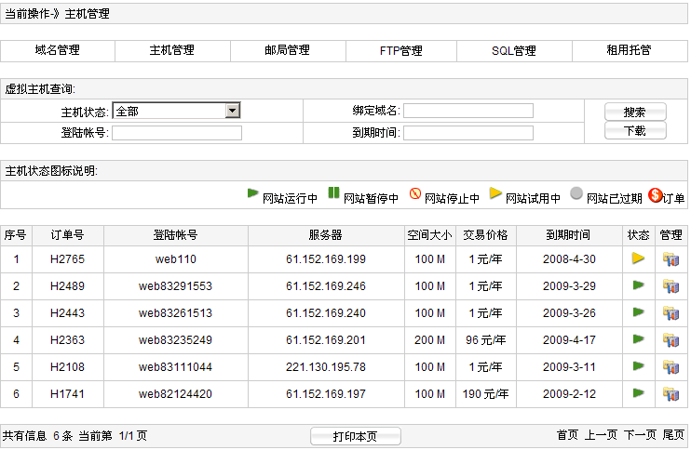Viewport: 691px width, 450px height.
Task: Switch to the 租用托管 tab
Action: [x=629, y=50]
